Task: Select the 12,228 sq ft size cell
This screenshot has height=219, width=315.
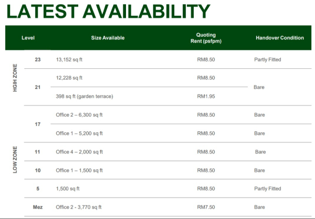Action: (x=69, y=78)
